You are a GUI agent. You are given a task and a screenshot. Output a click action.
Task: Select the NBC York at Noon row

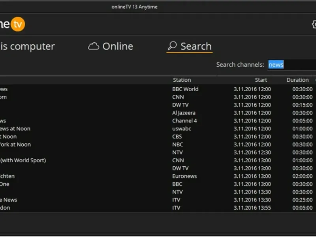(x=158, y=145)
